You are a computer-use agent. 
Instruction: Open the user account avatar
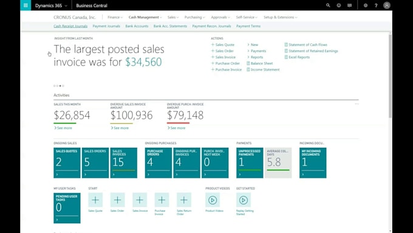click(387, 5)
